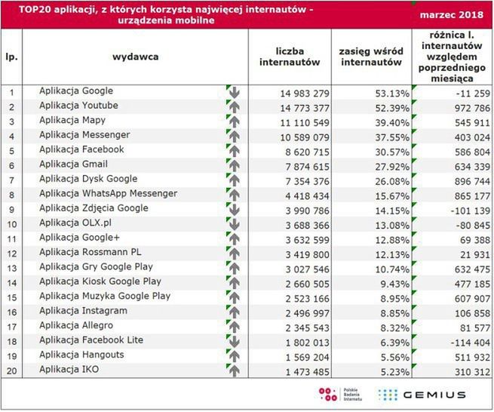Select the 'Aplikacja Gmail' row name
The image size is (494, 412).
(73, 164)
